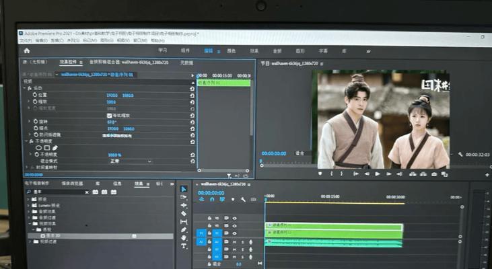Create an ellipse mask under Opacity
Screen dimensions: 492x269
(38, 148)
